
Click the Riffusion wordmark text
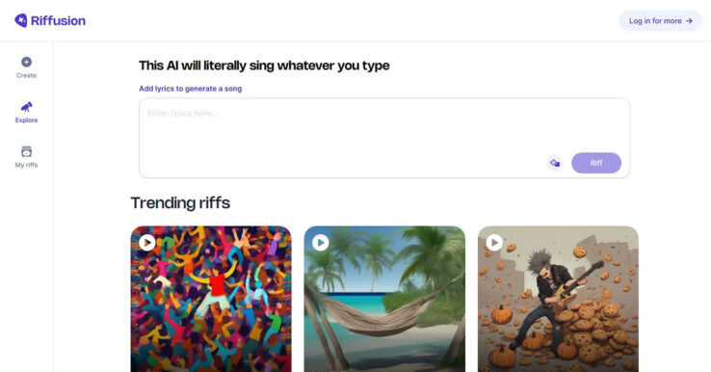click(58, 21)
